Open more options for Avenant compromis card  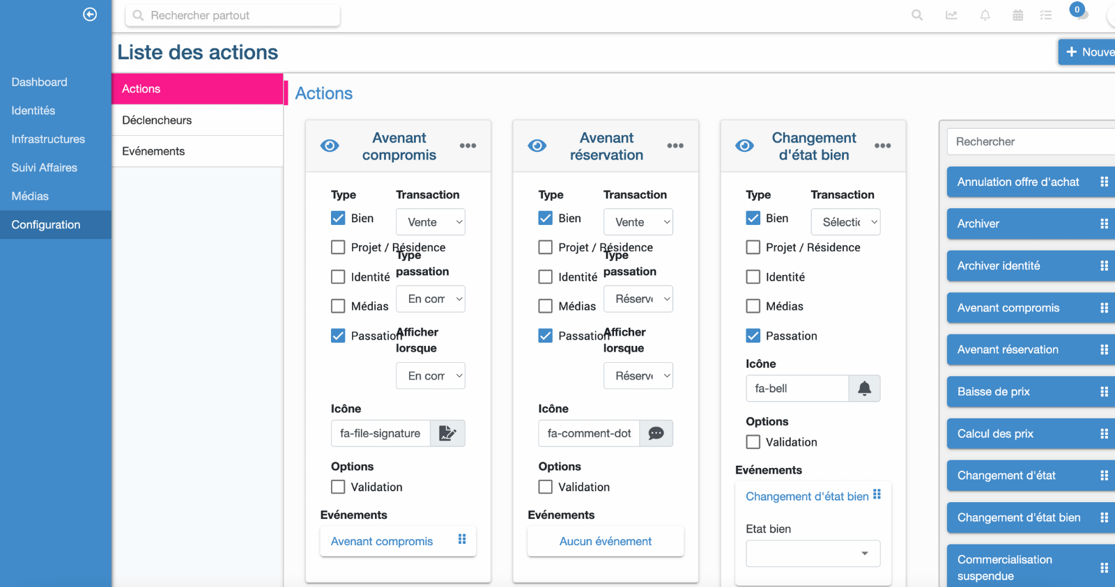tap(468, 146)
